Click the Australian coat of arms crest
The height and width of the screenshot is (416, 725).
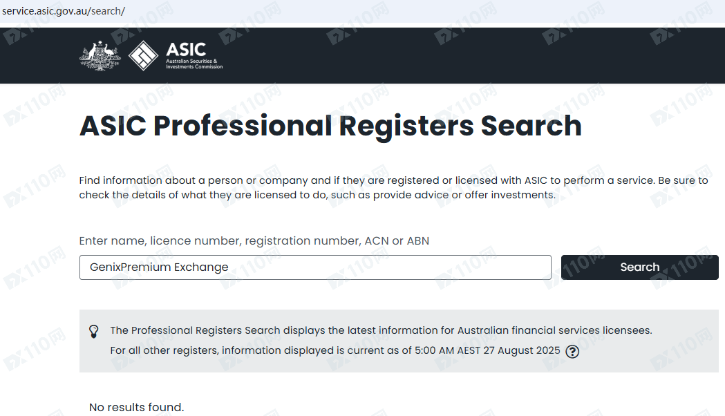click(x=100, y=56)
